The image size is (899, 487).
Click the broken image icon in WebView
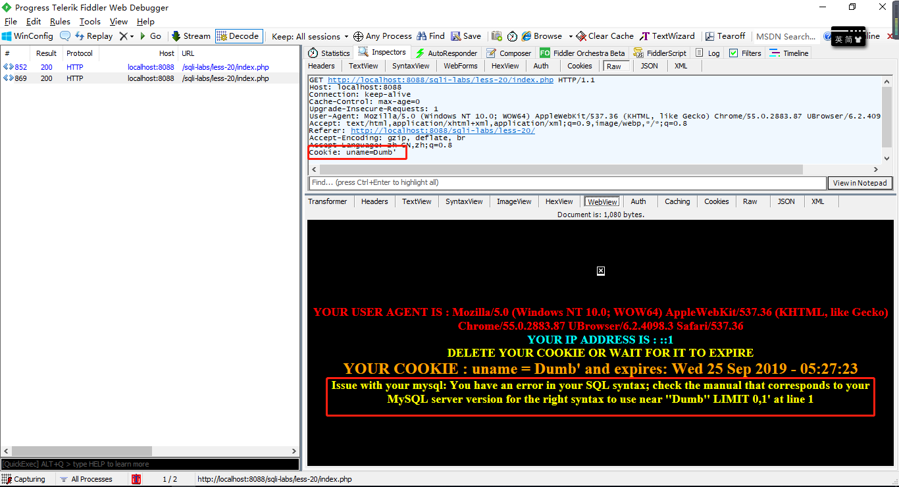coord(600,270)
